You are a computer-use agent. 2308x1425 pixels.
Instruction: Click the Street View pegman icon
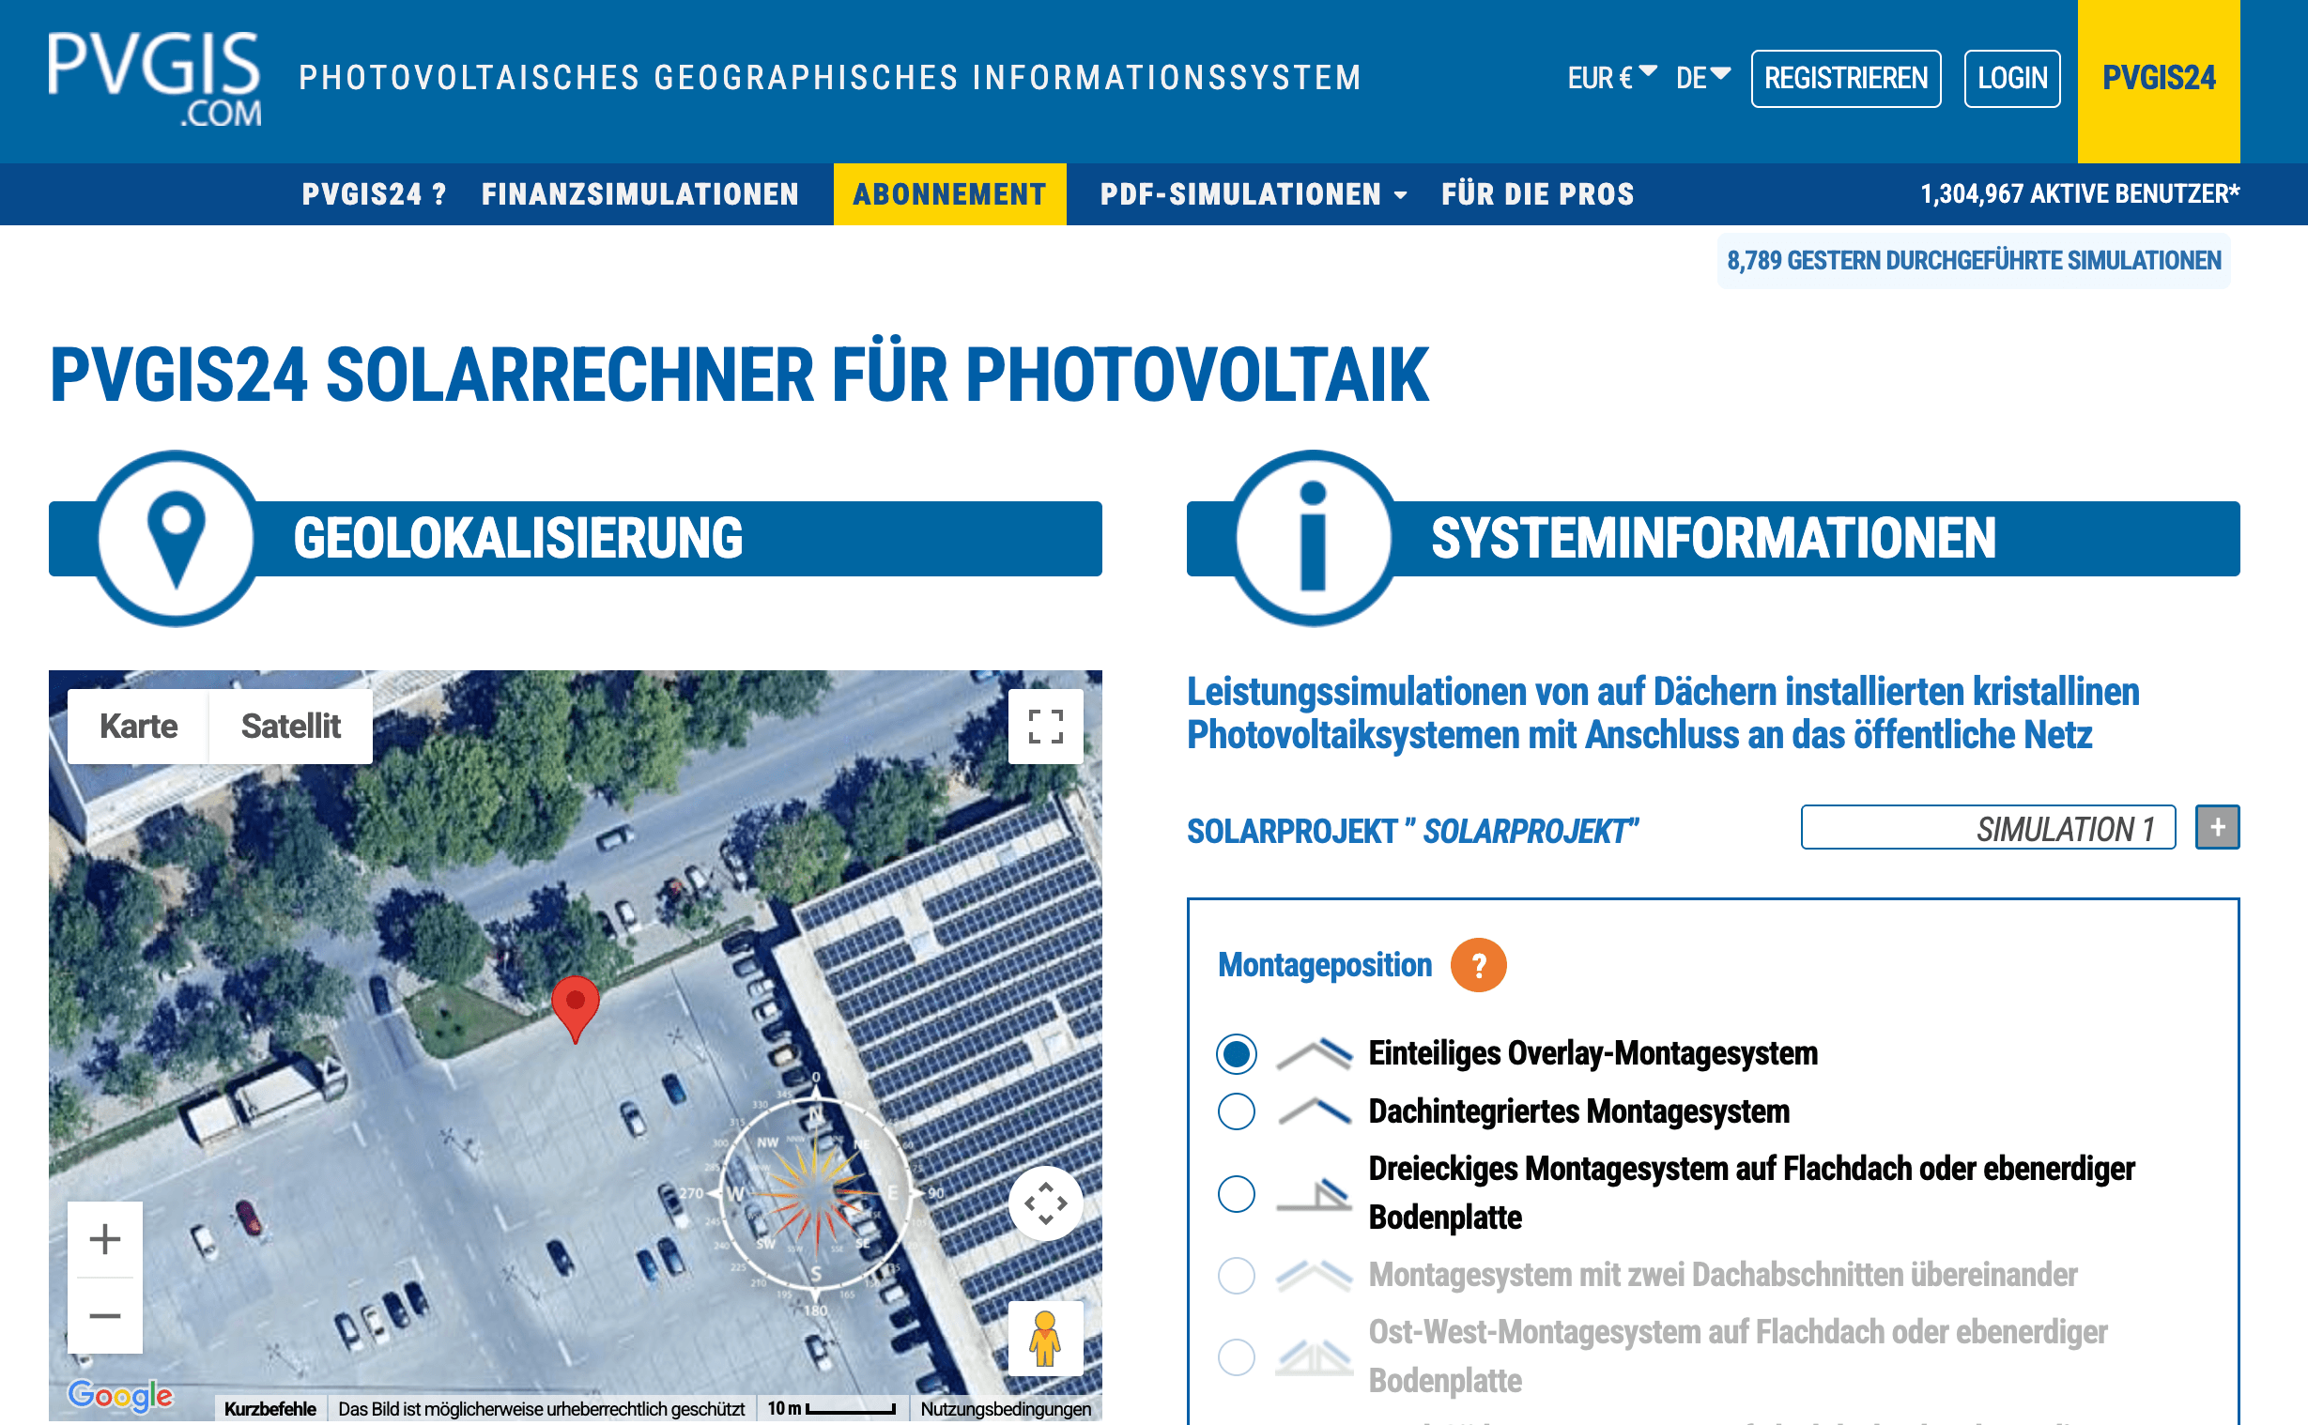1045,1340
